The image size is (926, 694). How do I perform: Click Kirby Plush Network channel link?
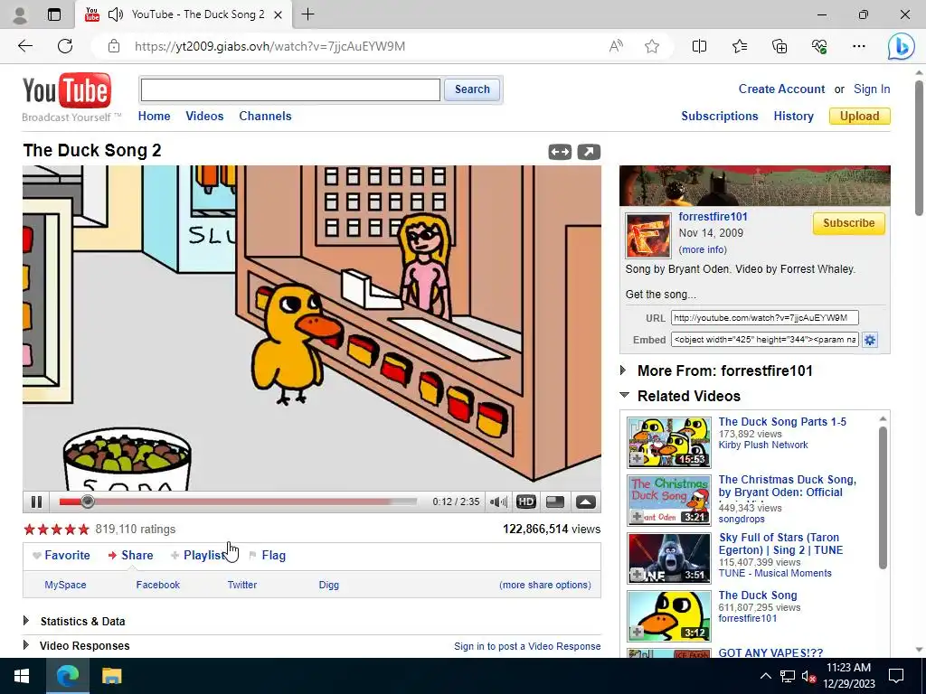tap(763, 445)
